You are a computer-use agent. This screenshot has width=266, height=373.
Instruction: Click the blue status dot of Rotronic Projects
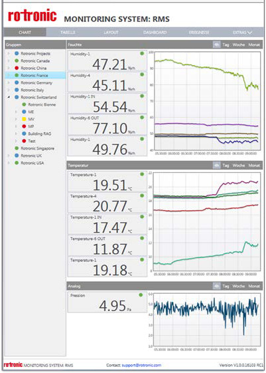17,54
